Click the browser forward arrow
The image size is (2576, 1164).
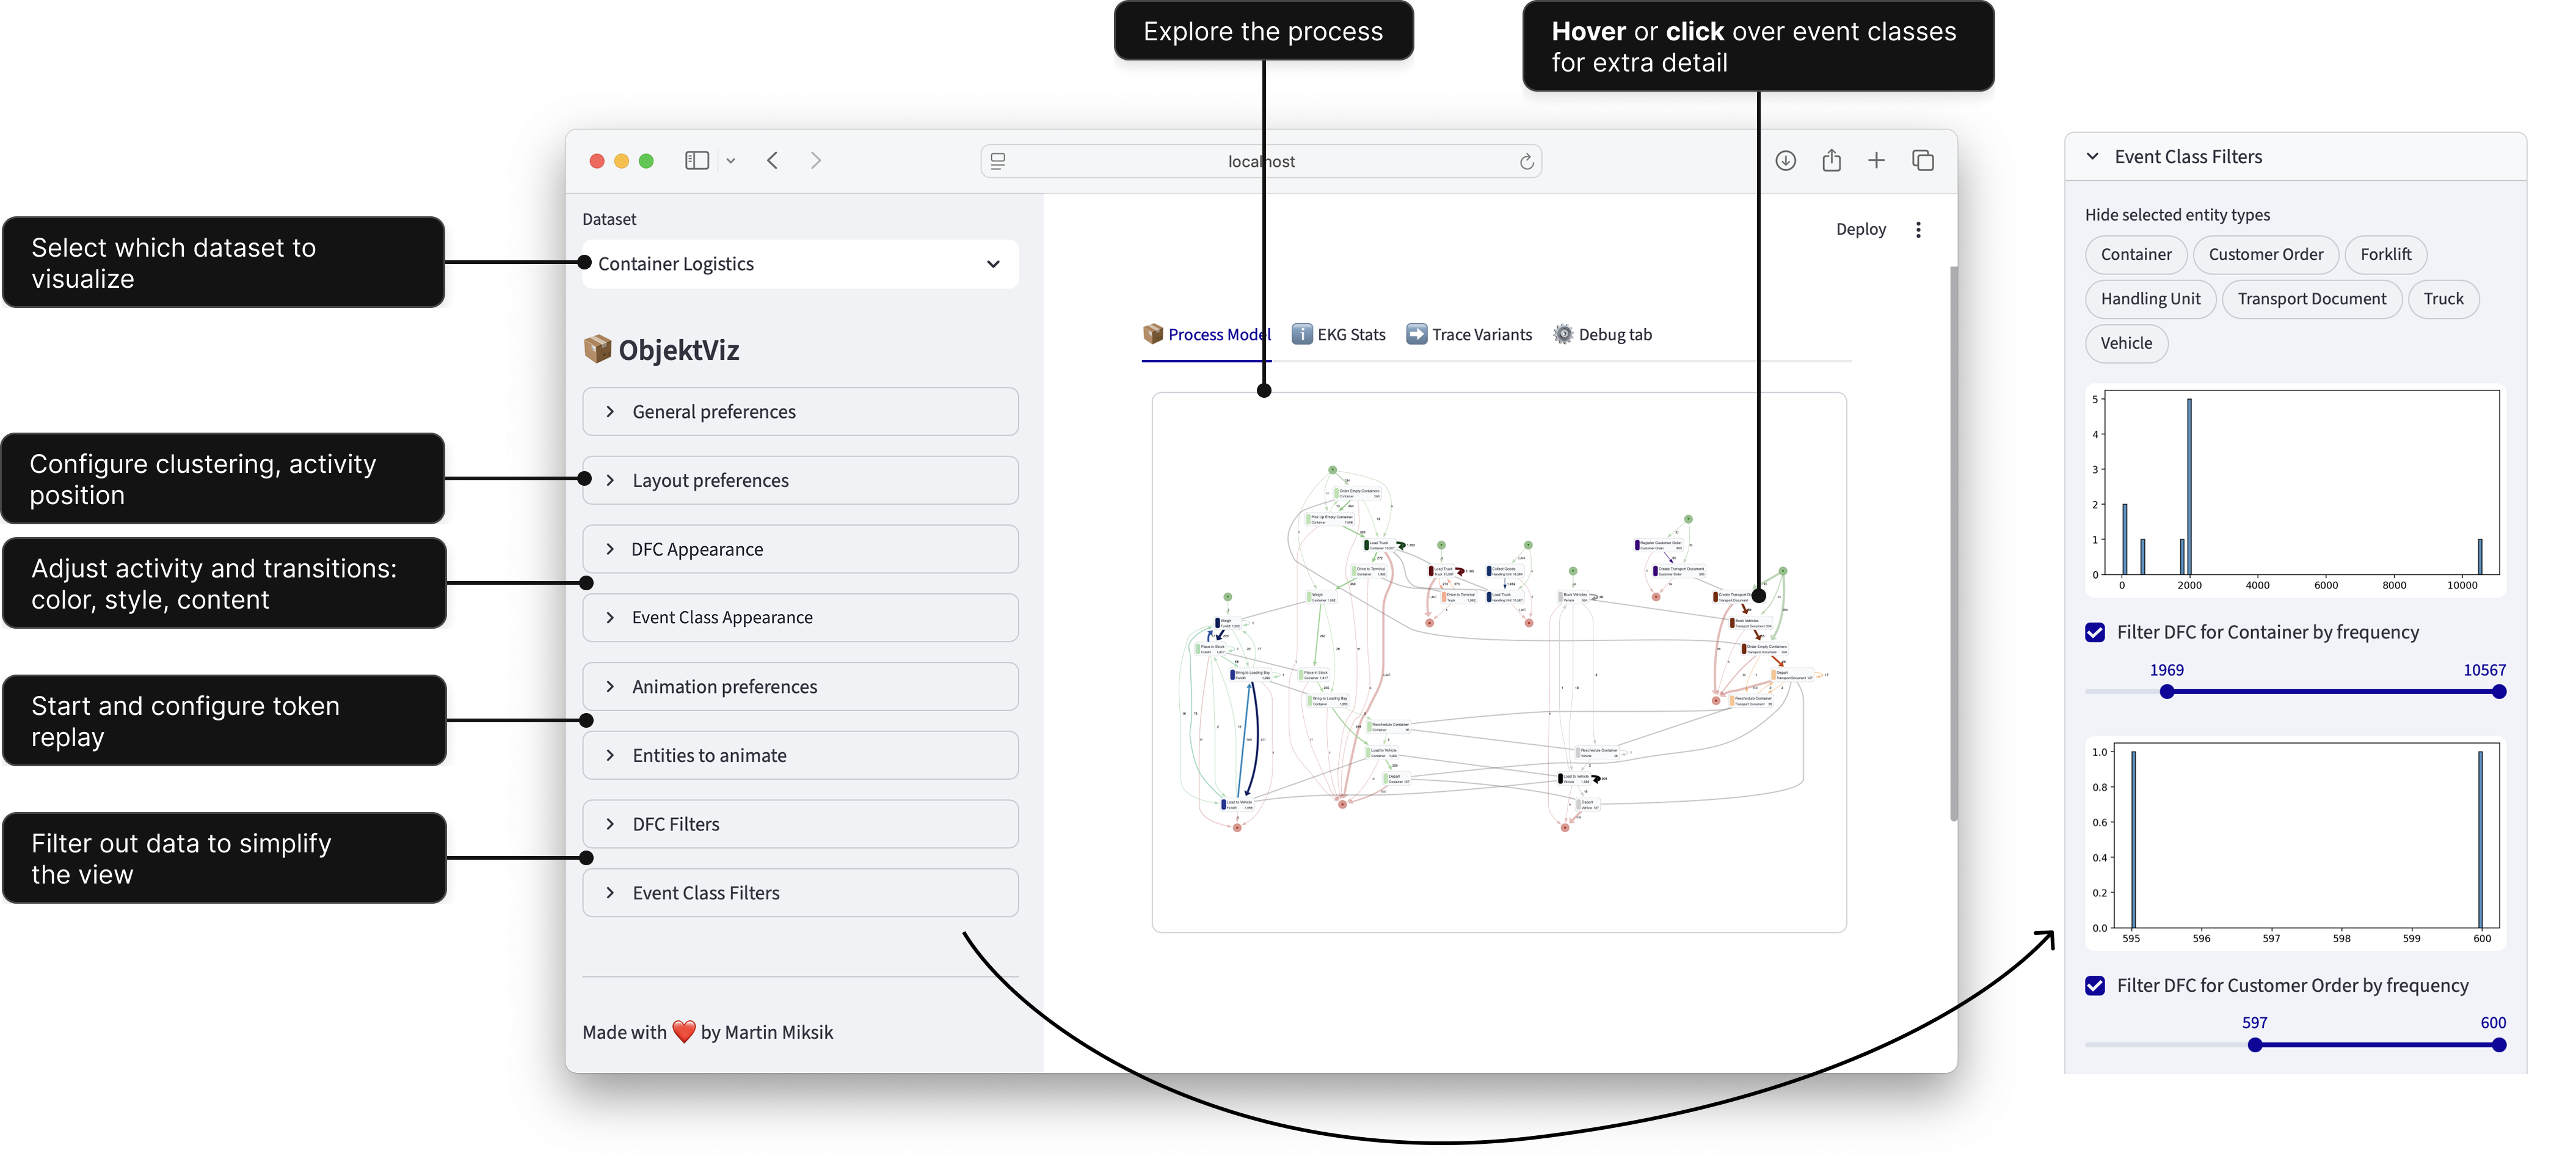[816, 160]
